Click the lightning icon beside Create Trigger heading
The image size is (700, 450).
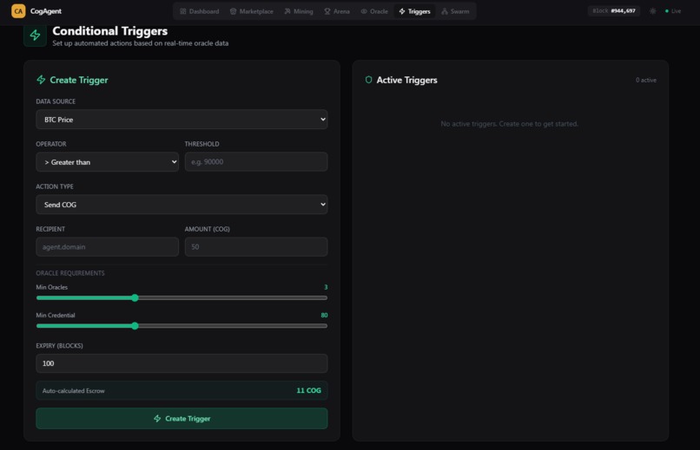(x=41, y=80)
